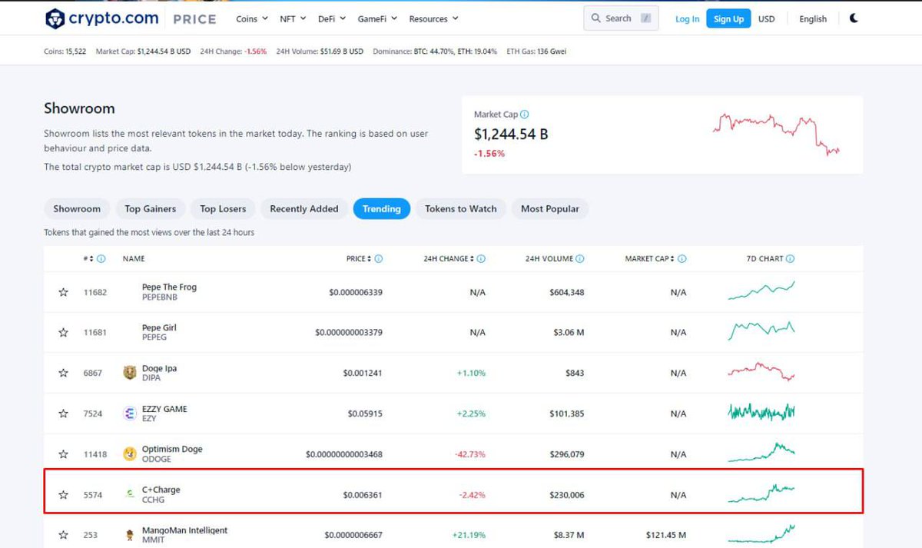Open C+Charge 7D chart
Image resolution: width=922 pixels, height=548 pixels.
[x=761, y=493]
